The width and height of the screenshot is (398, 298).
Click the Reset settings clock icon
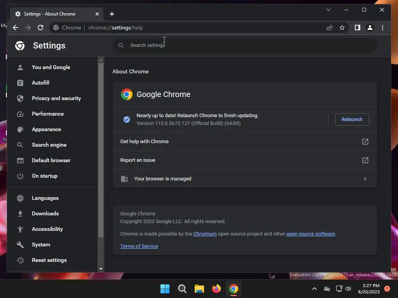20,260
